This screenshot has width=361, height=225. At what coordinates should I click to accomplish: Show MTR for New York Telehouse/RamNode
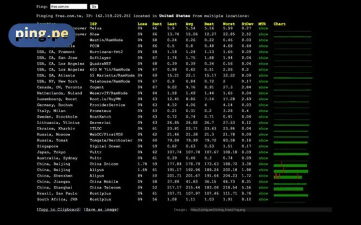[263, 81]
